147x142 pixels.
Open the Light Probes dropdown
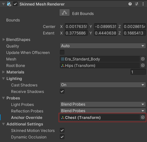pos(103,104)
